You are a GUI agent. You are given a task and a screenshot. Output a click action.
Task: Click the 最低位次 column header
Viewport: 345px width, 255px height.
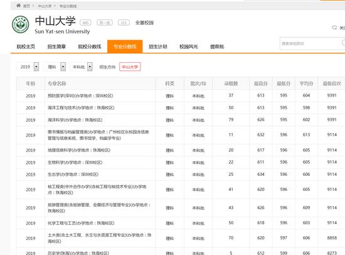[x=332, y=84]
